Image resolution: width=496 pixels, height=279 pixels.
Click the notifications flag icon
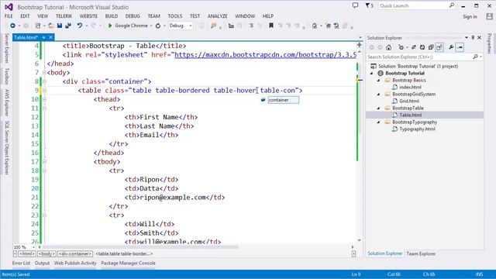[x=368, y=5]
